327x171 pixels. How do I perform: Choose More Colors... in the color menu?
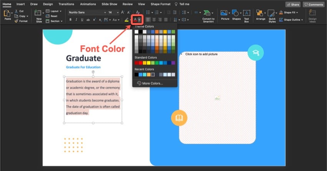coord(152,83)
